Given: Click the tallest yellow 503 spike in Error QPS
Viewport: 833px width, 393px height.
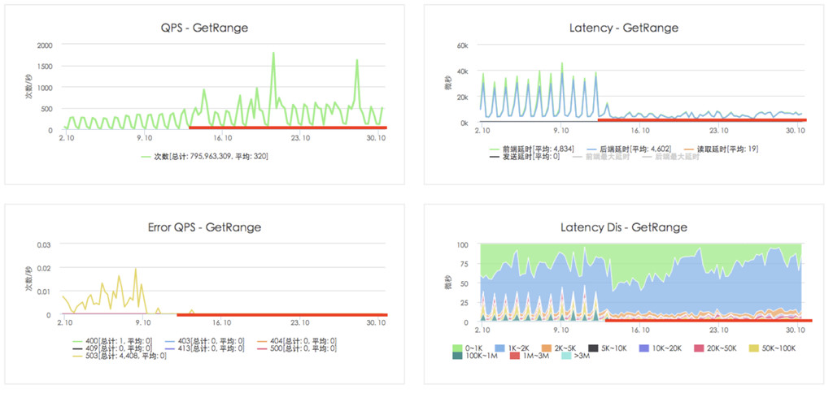Looking at the screenshot, I should click(136, 269).
